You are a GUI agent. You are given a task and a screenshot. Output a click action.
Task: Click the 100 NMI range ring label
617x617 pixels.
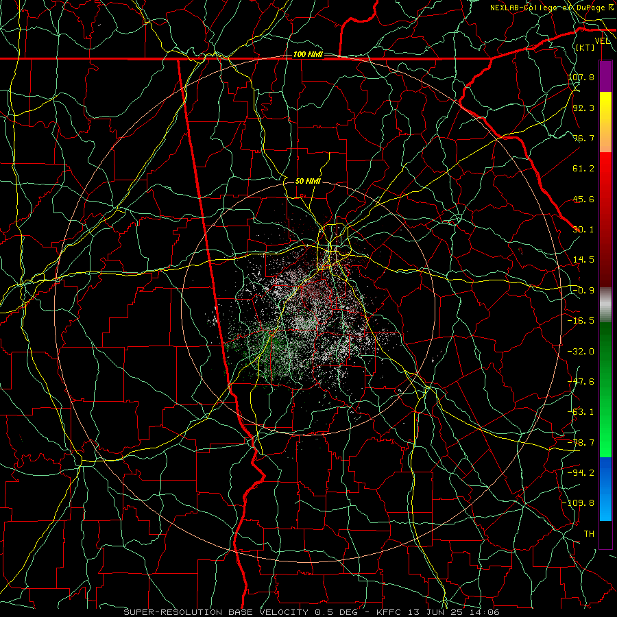click(308, 54)
